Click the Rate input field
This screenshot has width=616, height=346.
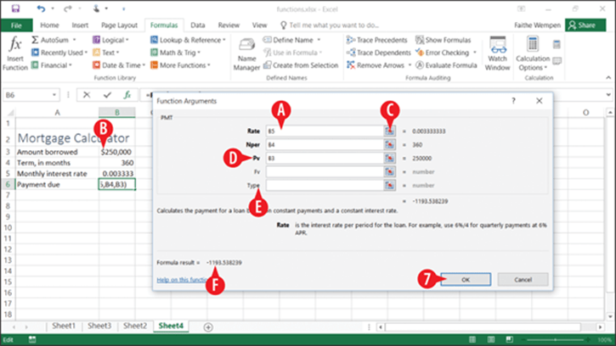[x=325, y=131]
